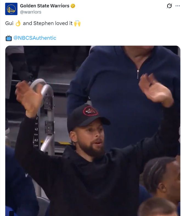
Task: Open the Golden State Warriors profile avatar
Action: pyautogui.click(x=11, y=9)
